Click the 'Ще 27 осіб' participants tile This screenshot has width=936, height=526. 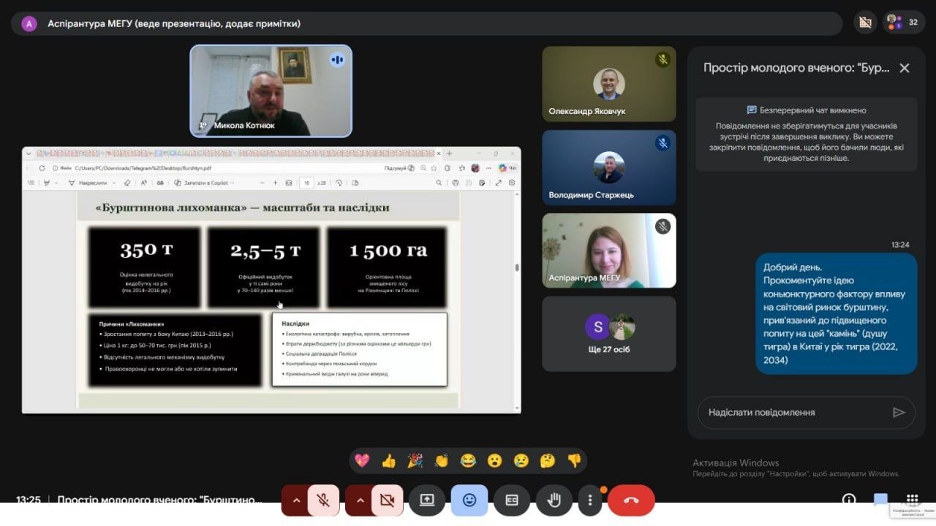pyautogui.click(x=609, y=333)
